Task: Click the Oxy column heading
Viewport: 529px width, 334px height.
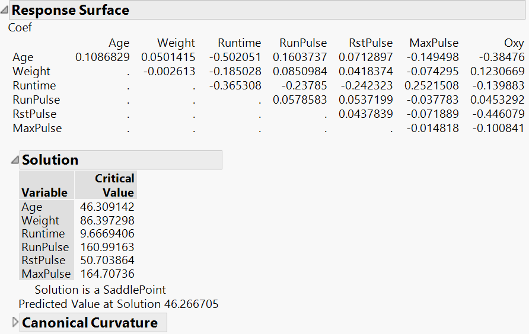Action: pyautogui.click(x=514, y=43)
